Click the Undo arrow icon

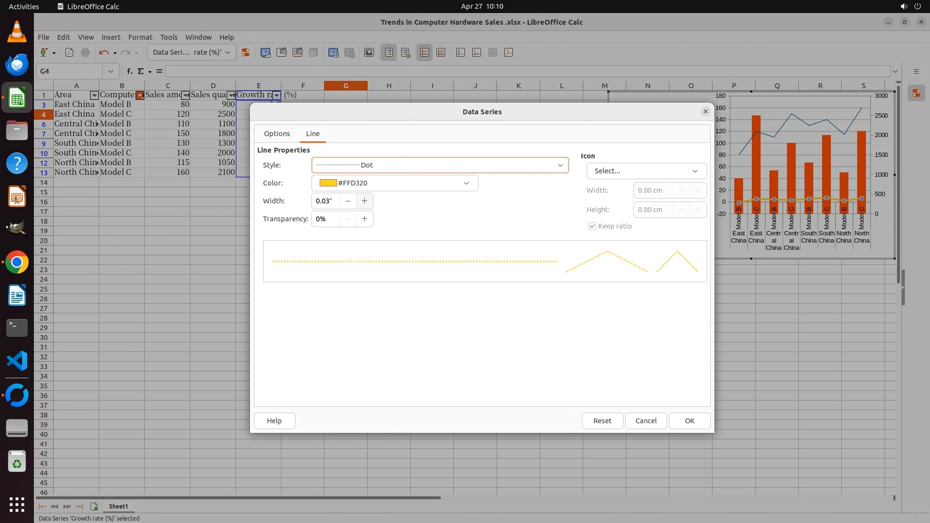coord(103,53)
